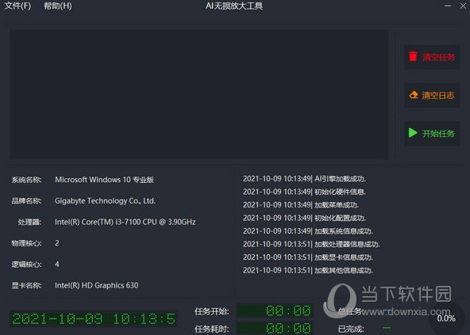Image resolution: width=470 pixels, height=335 pixels.
Task: Click the log entry 加载菜单成功
Action: (x=301, y=205)
